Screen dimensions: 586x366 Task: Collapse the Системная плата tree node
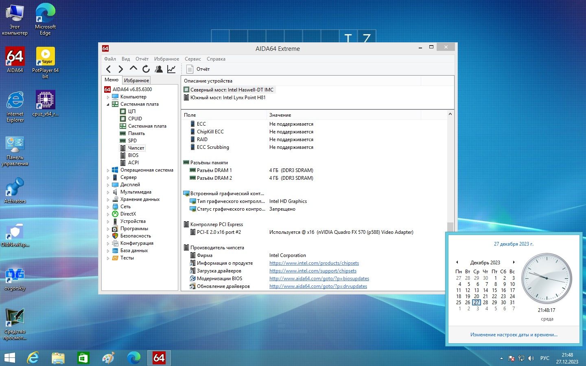tap(108, 105)
